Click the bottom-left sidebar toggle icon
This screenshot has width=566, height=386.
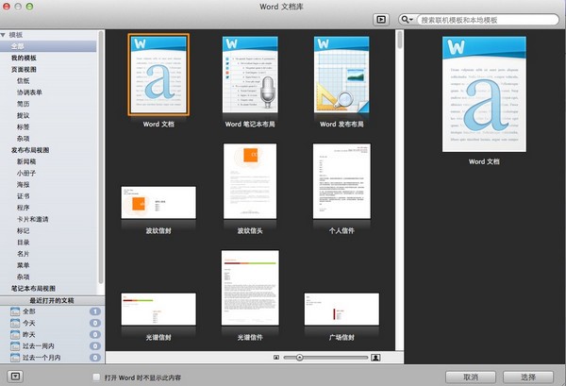click(13, 375)
